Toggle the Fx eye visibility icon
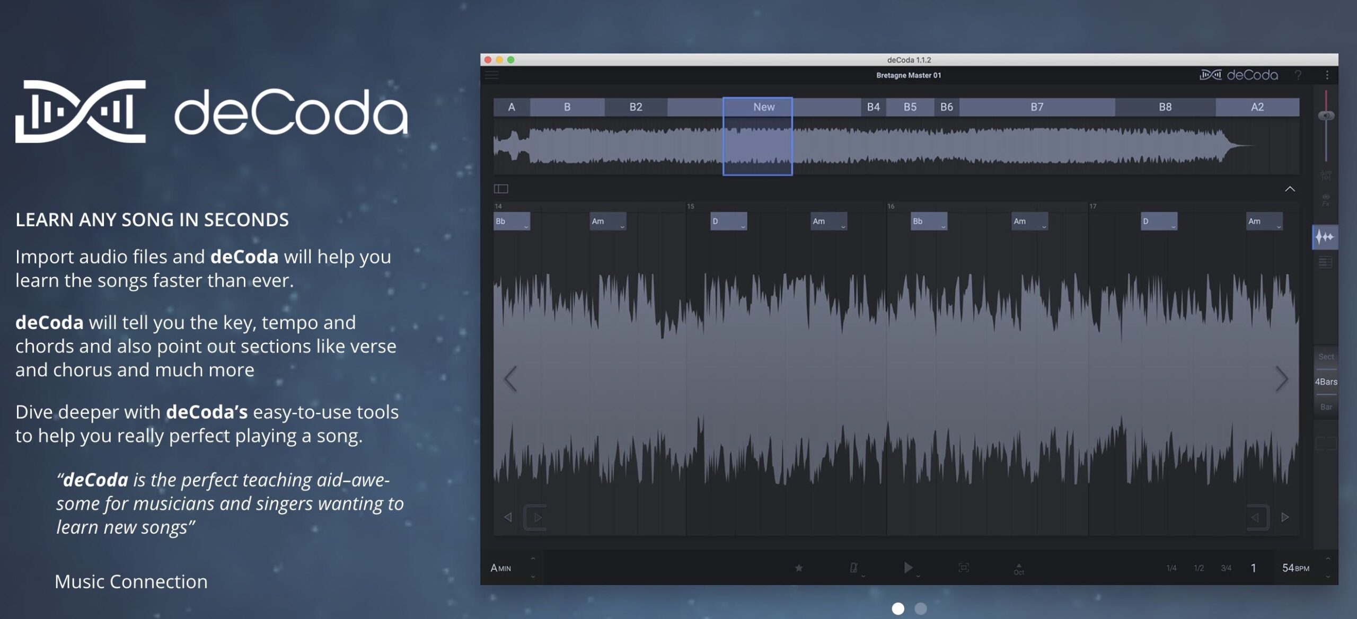 click(1326, 200)
